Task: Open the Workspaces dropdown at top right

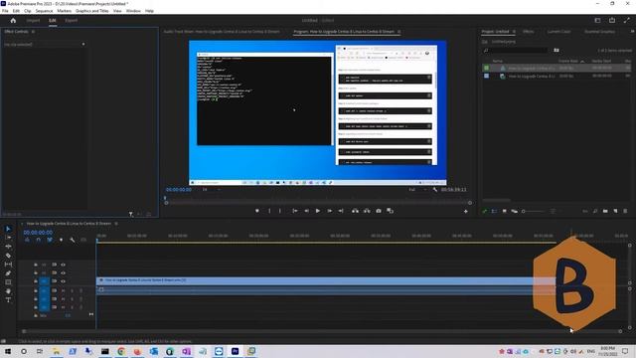Action: click(597, 20)
